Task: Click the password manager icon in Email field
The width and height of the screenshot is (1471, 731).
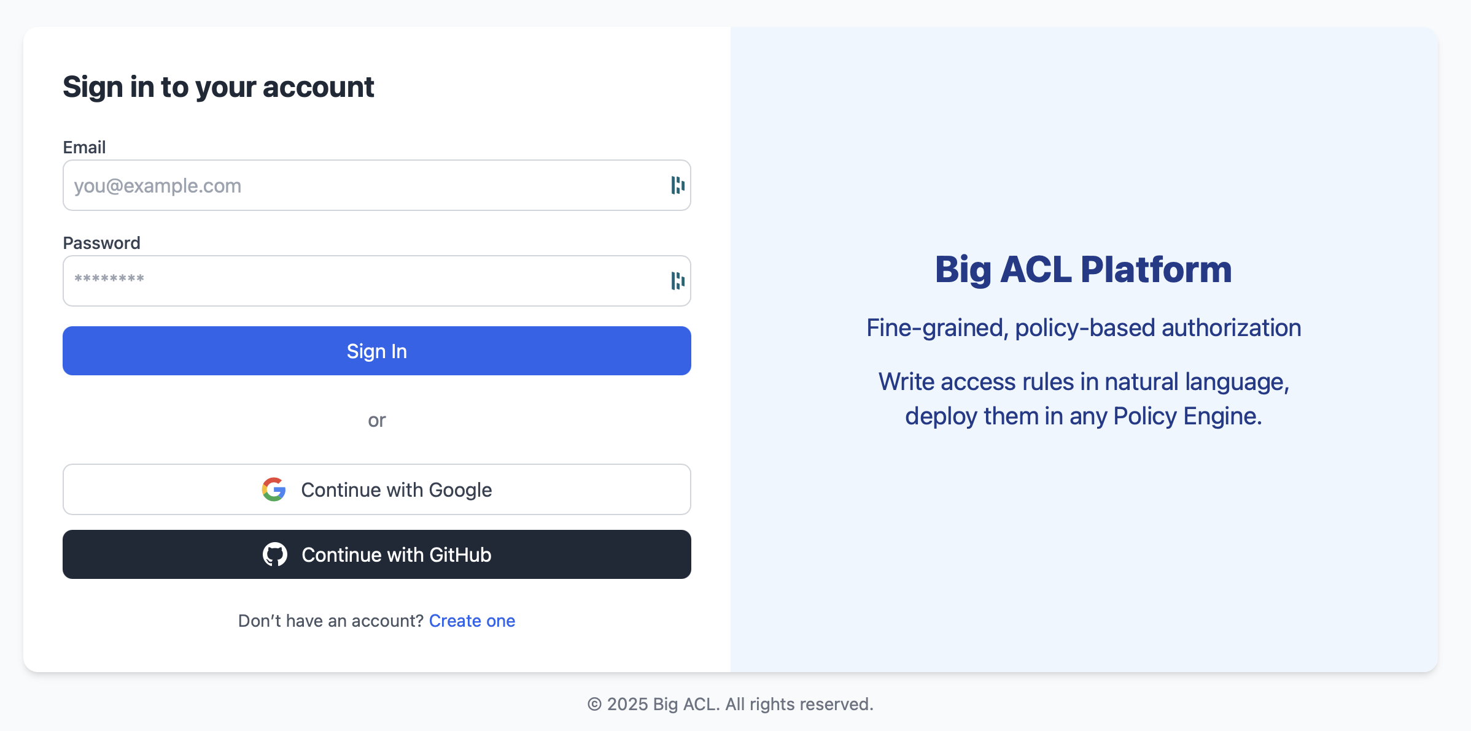Action: point(677,185)
